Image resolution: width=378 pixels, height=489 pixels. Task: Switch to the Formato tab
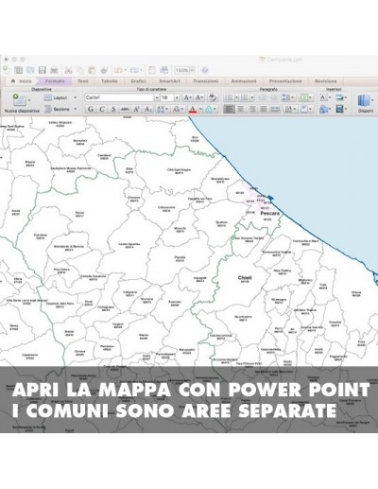pyautogui.click(x=55, y=81)
